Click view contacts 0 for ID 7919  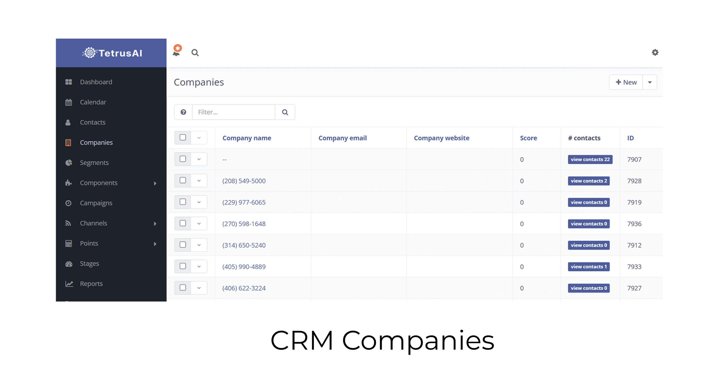pyautogui.click(x=589, y=202)
